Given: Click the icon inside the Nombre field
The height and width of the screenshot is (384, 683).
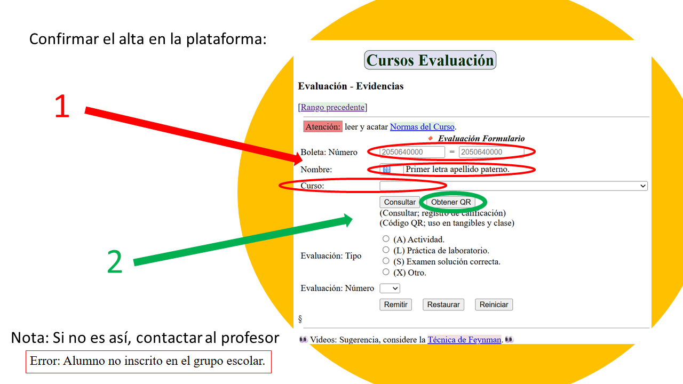Looking at the screenshot, I should pyautogui.click(x=386, y=169).
